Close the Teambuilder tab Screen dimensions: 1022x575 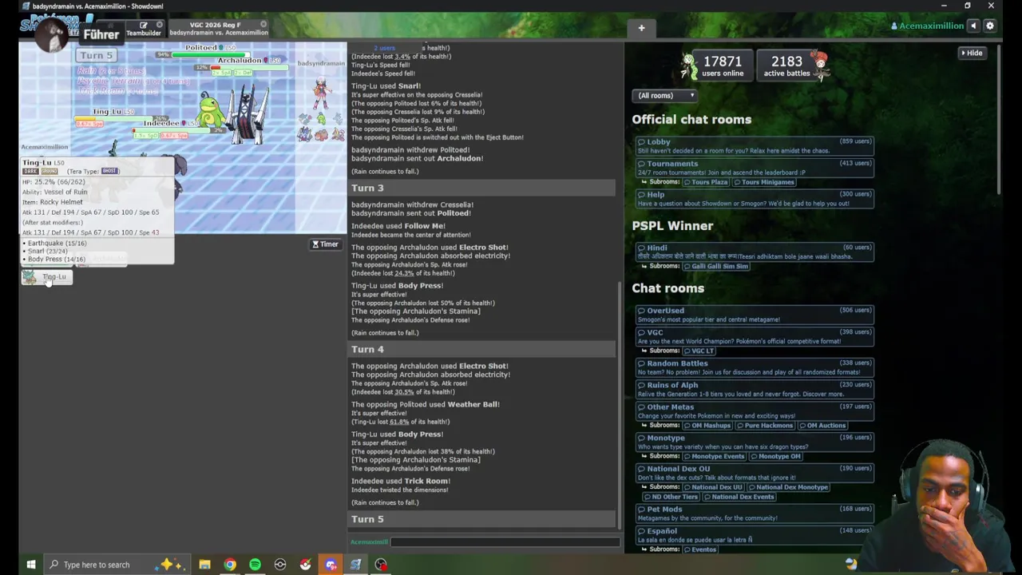pos(159,25)
